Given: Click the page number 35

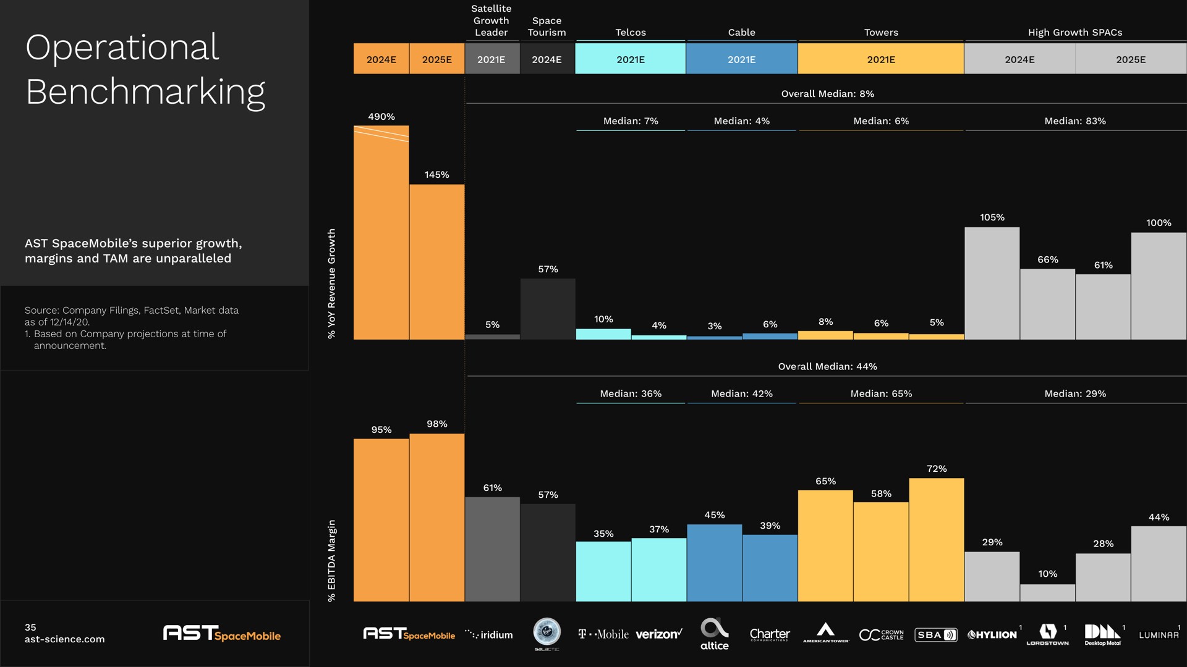Looking at the screenshot, I should (x=30, y=627).
